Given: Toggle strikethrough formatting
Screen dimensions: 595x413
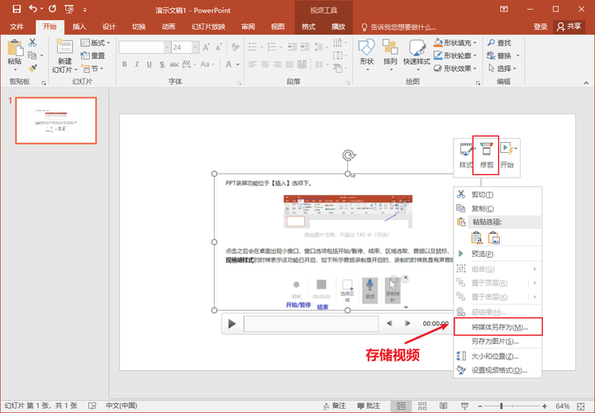Looking at the screenshot, I should (x=174, y=64).
